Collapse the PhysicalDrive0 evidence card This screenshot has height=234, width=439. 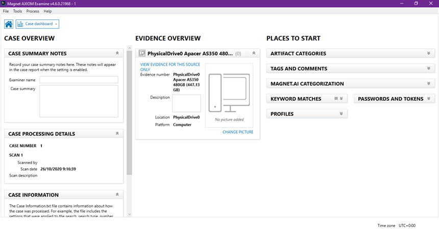(254, 53)
